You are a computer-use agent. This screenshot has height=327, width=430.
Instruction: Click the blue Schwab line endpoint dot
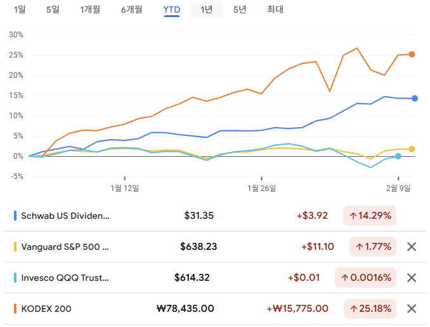coord(415,98)
